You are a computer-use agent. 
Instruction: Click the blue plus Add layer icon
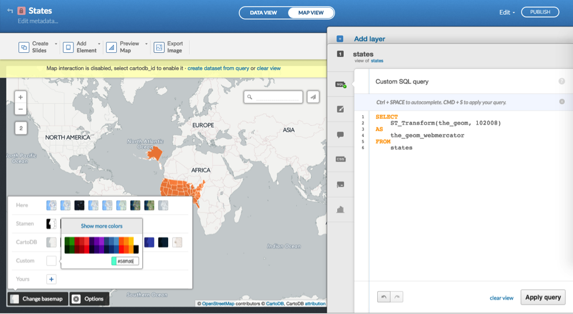click(x=340, y=39)
